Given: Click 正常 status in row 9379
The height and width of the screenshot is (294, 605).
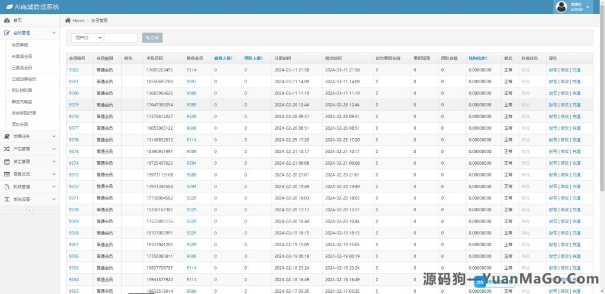Looking at the screenshot, I should coord(508,105).
